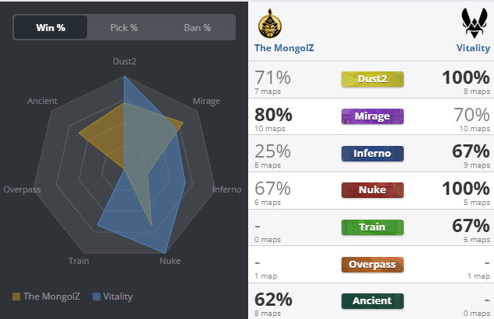Click the yellow MongolZ legend swatch

coord(16,296)
